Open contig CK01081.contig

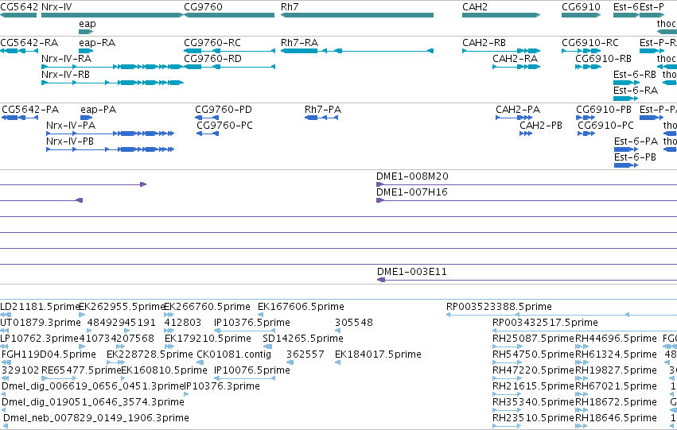tap(234, 354)
